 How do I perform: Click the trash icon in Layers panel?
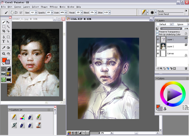tap(186, 68)
